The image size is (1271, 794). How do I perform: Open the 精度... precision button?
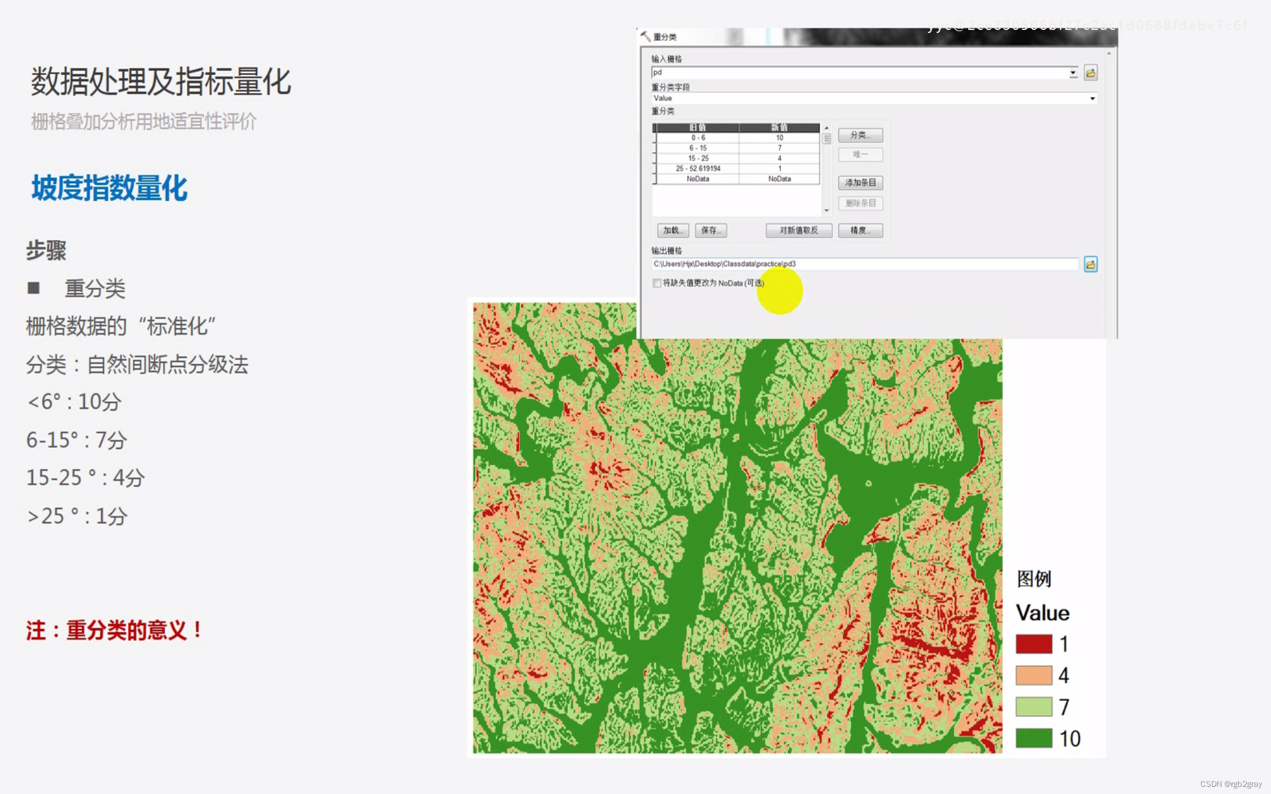860,231
